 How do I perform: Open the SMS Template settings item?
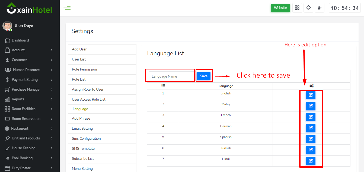(x=83, y=149)
